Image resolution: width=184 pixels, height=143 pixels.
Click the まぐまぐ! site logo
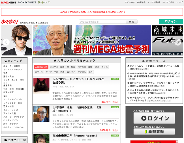click(10, 21)
